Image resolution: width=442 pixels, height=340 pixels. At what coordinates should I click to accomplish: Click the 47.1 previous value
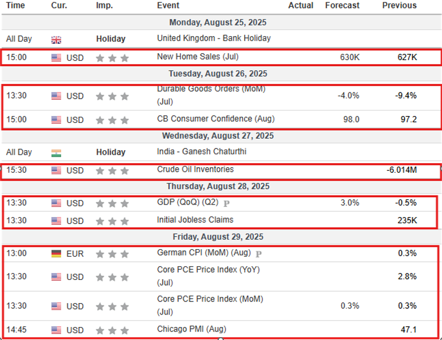(x=409, y=329)
